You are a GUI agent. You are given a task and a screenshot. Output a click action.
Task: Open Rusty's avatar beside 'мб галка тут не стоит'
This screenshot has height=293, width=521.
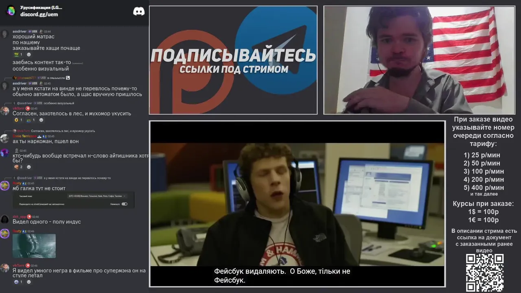click(5, 186)
